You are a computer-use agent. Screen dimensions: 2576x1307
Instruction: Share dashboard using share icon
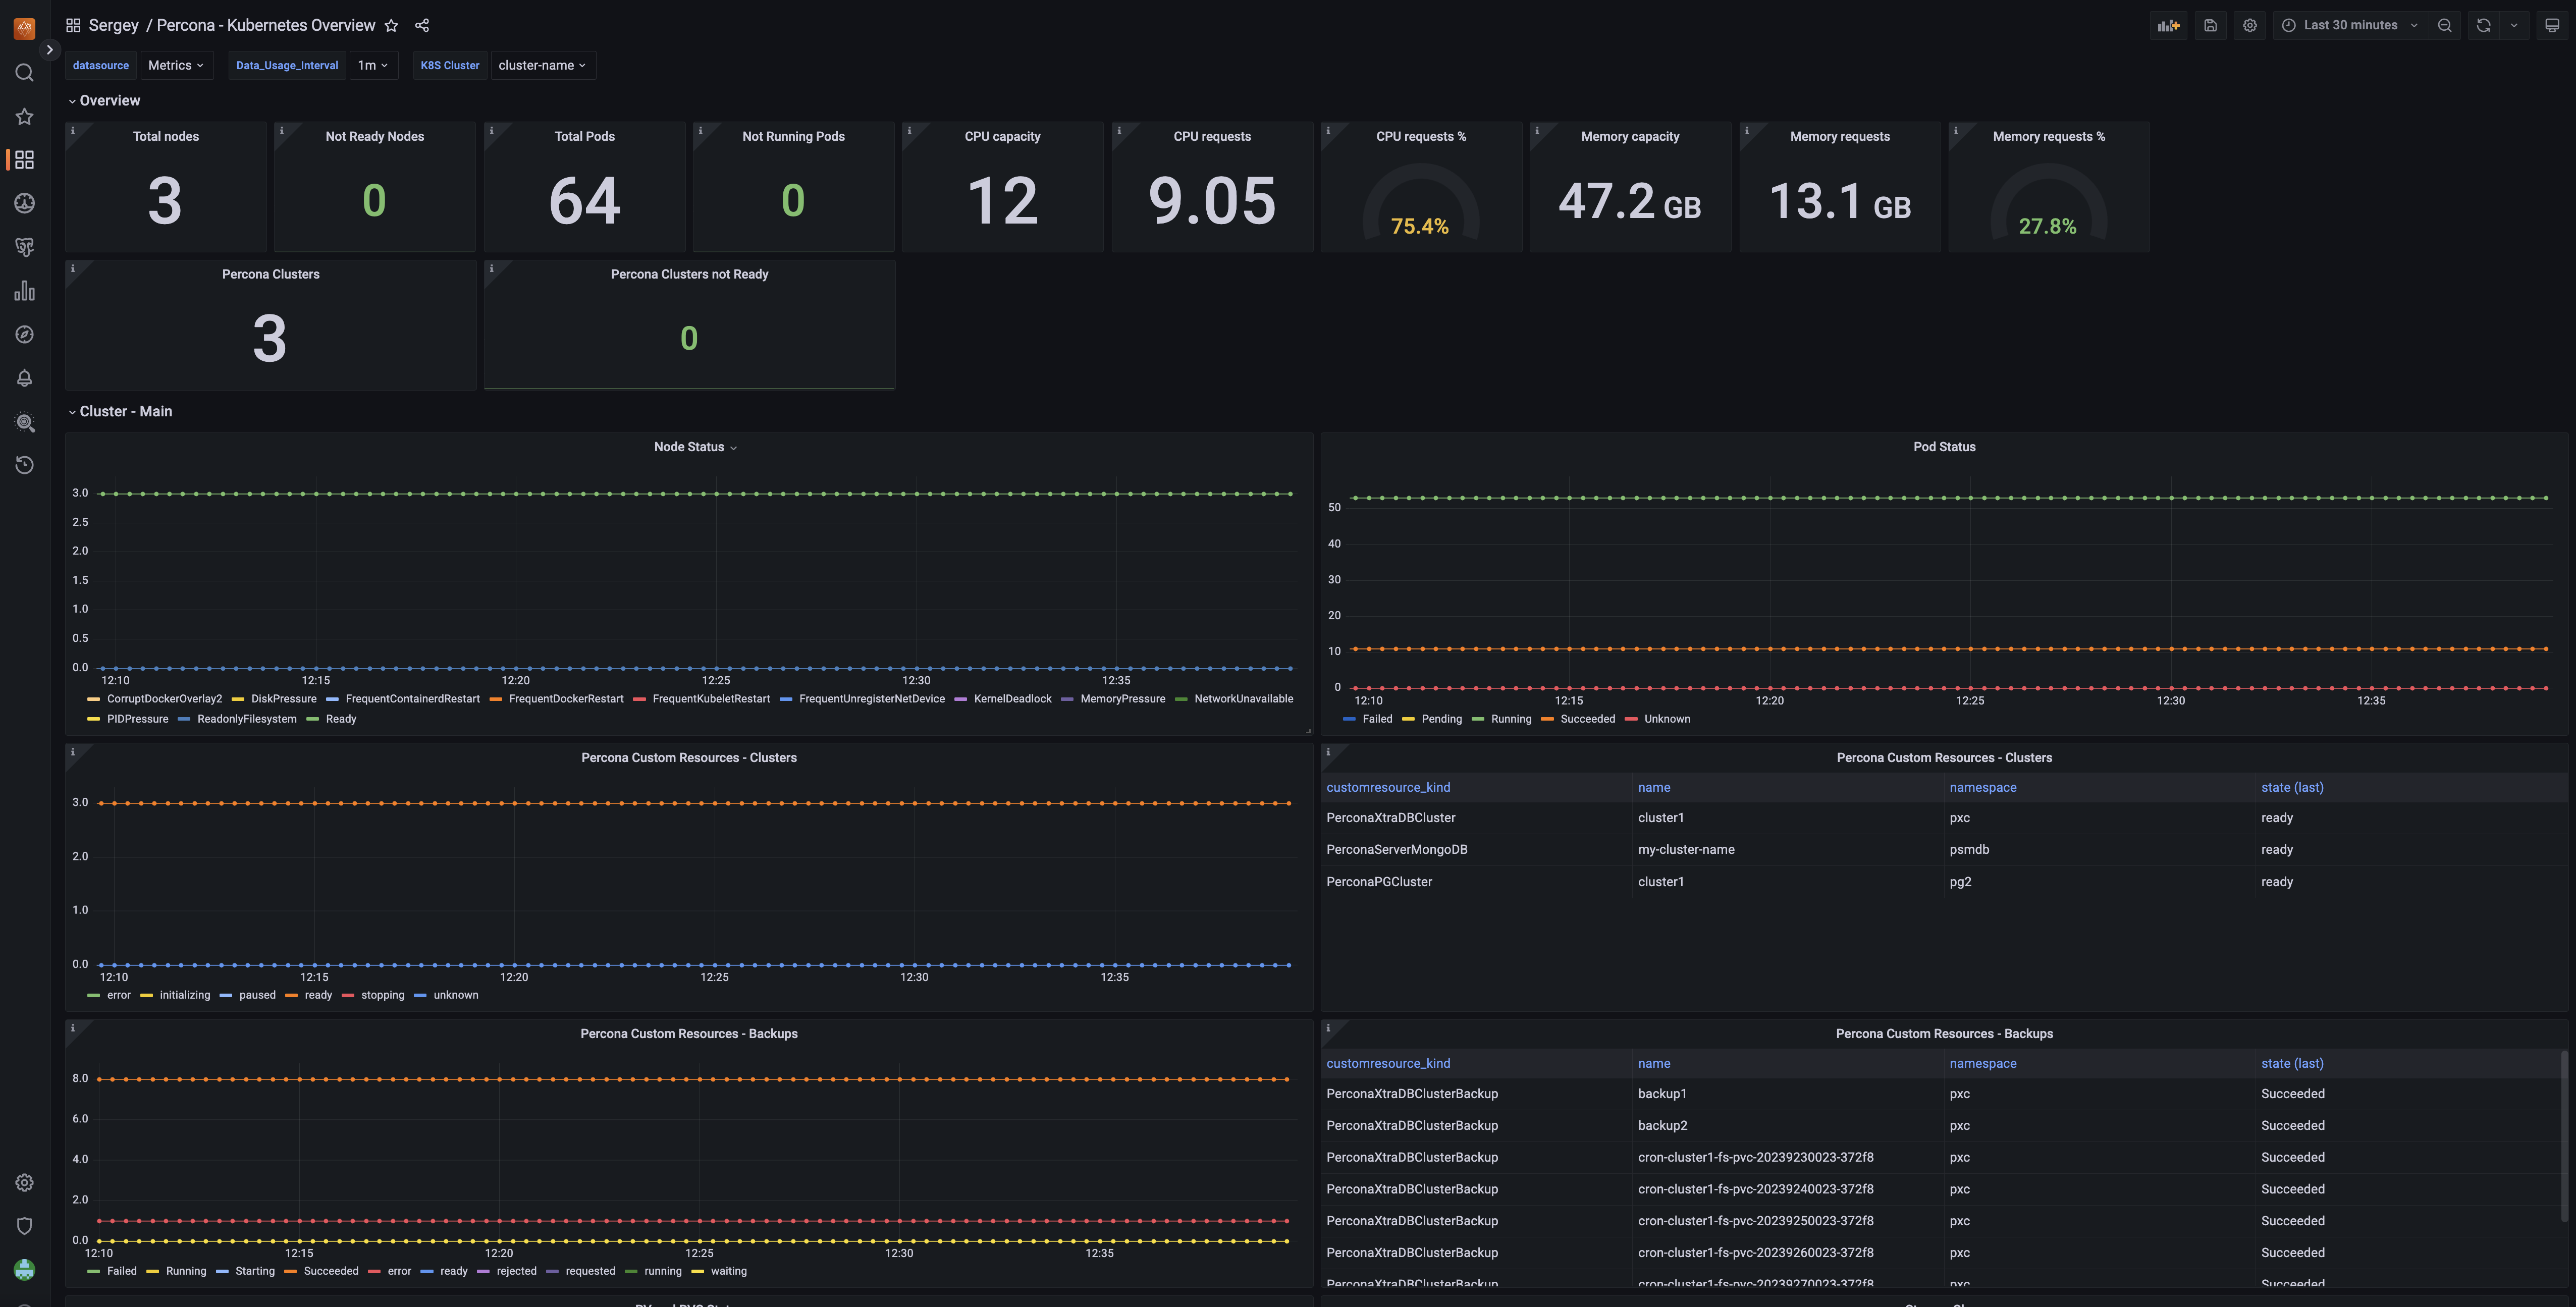coord(422,26)
